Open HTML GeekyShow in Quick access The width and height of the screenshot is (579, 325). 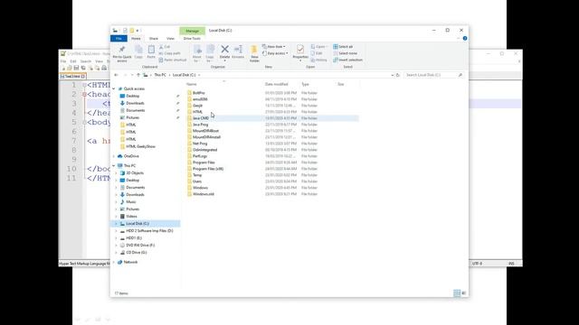tap(140, 146)
